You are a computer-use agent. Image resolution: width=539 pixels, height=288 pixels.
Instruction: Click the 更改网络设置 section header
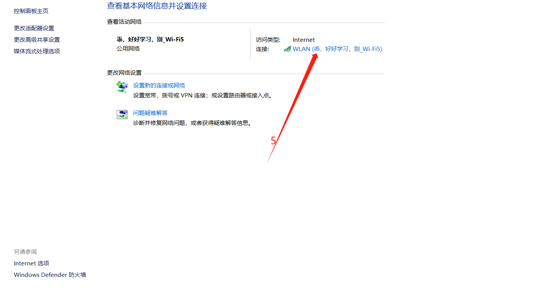[124, 73]
